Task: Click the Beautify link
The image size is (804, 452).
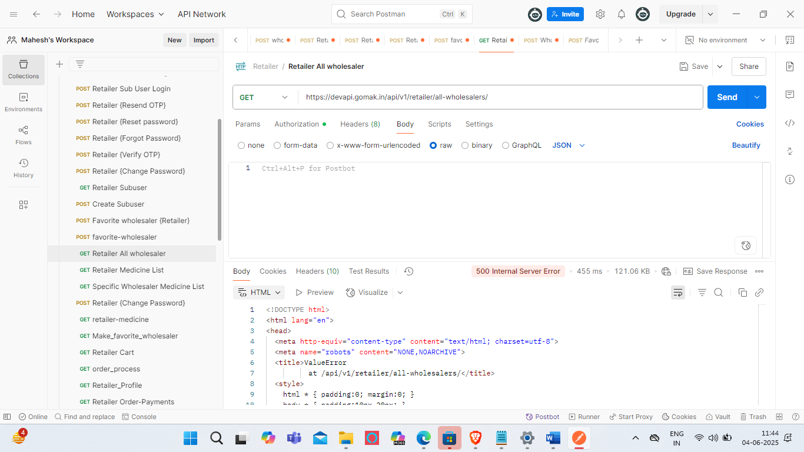Action: [746, 145]
